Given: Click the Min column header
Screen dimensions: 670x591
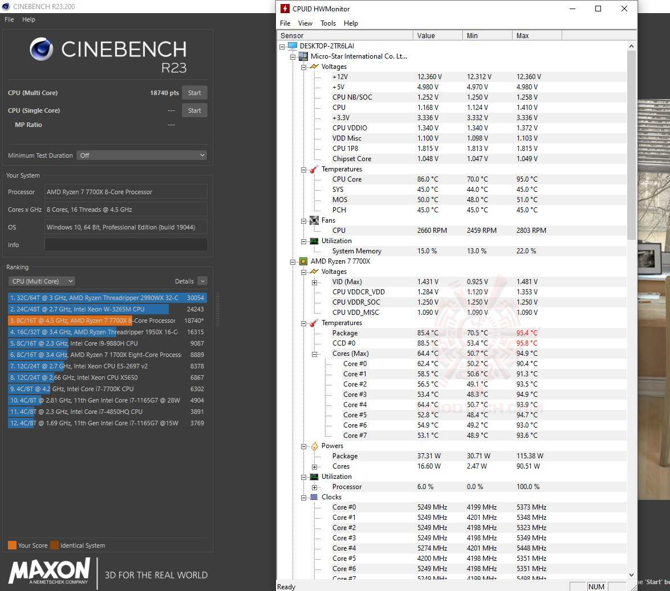Looking at the screenshot, I should pyautogui.click(x=488, y=35).
